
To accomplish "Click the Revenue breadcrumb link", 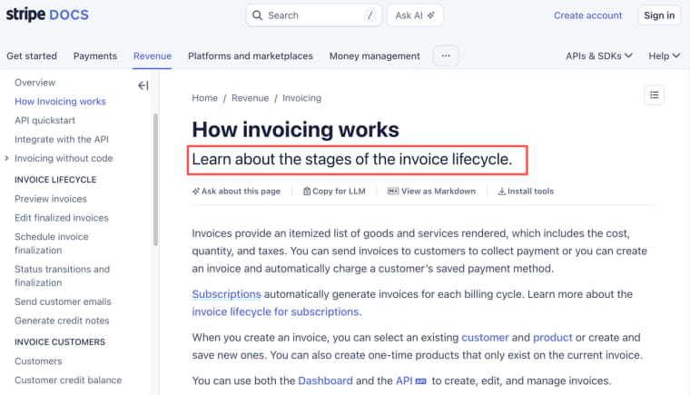I will coord(250,98).
